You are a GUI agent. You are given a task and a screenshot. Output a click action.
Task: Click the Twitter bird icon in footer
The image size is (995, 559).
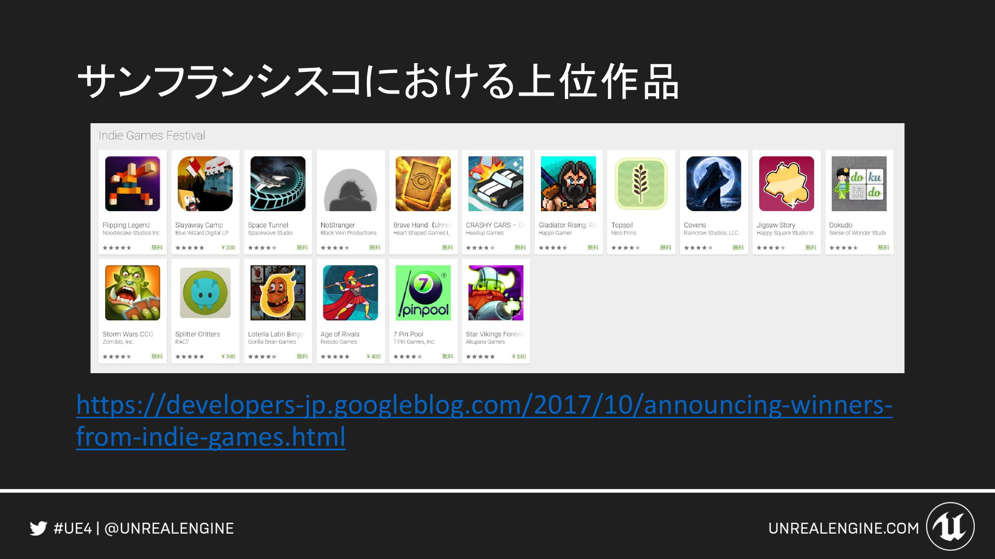[x=38, y=528]
